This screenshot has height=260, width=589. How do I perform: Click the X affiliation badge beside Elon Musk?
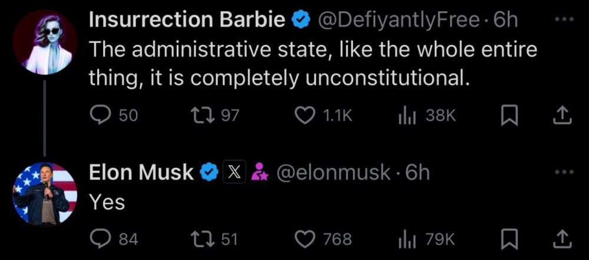click(x=234, y=172)
